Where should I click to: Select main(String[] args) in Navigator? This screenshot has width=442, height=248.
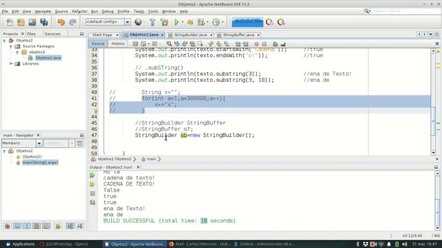point(40,163)
